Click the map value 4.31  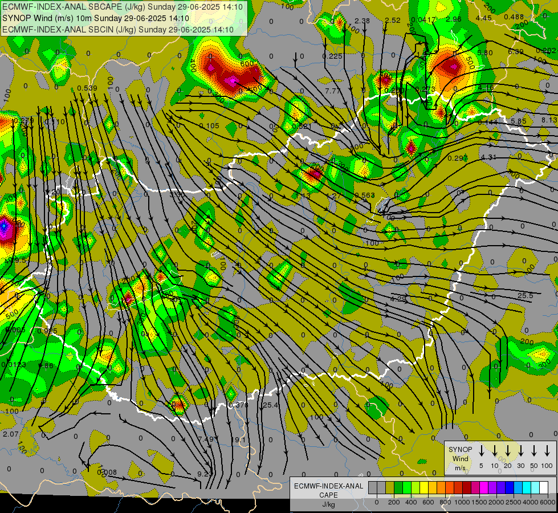click(488, 157)
